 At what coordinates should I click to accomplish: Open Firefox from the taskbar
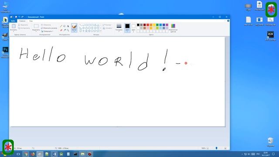pyautogui.click(x=33, y=154)
